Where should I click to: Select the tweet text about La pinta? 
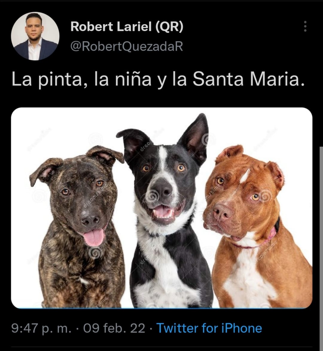[x=158, y=79]
